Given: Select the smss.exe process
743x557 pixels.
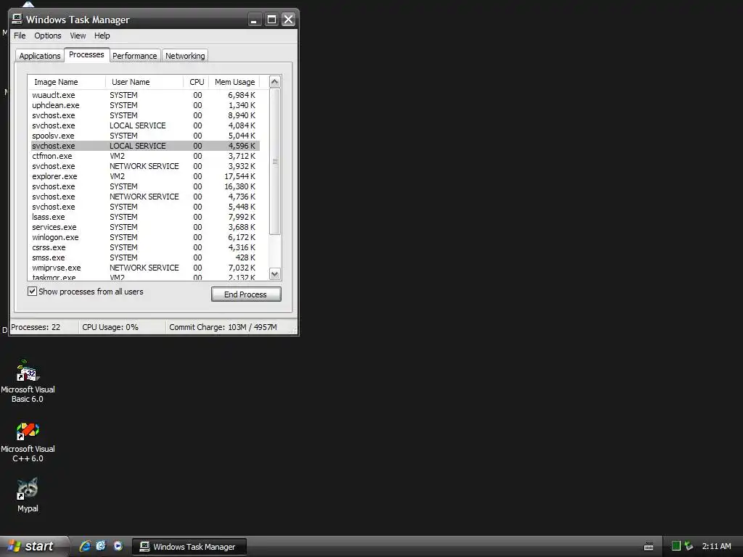Looking at the screenshot, I should coord(145,257).
